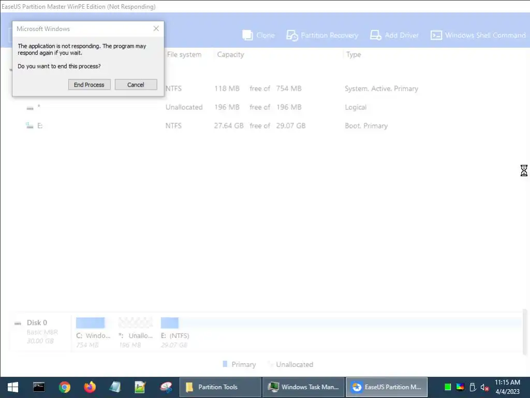
Task: Click the USB device tray icon
Action: [x=473, y=387]
